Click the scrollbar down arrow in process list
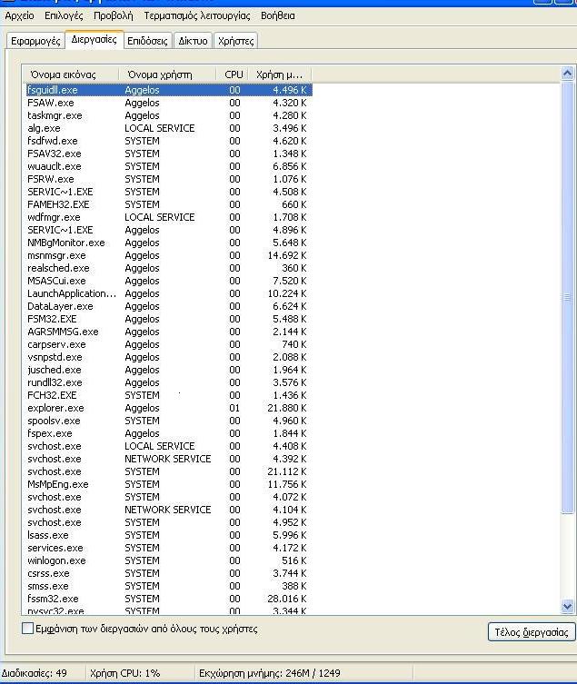The image size is (577, 684). [568, 606]
